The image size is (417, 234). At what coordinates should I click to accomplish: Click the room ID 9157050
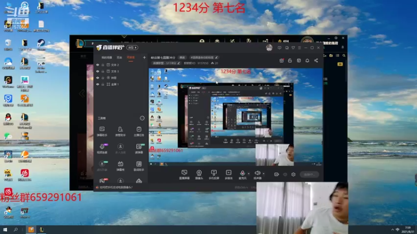click(203, 63)
